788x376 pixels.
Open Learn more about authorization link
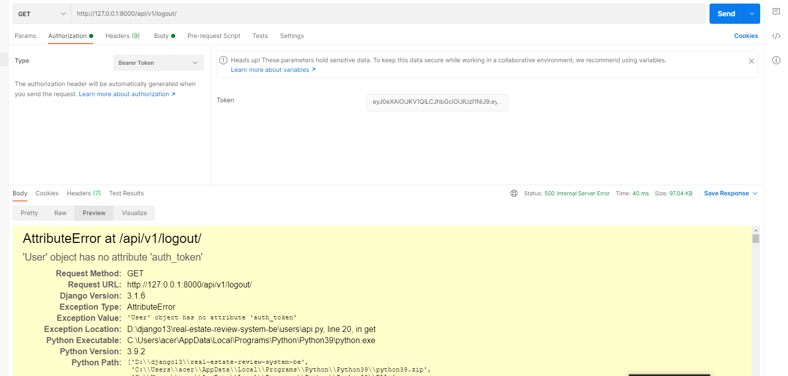(127, 94)
